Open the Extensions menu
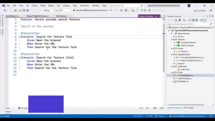The image size is (215, 121). (x=85, y=6)
